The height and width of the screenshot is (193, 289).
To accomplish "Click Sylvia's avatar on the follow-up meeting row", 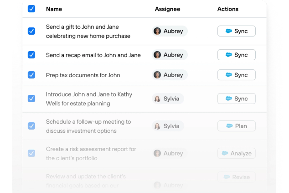I will tap(157, 126).
